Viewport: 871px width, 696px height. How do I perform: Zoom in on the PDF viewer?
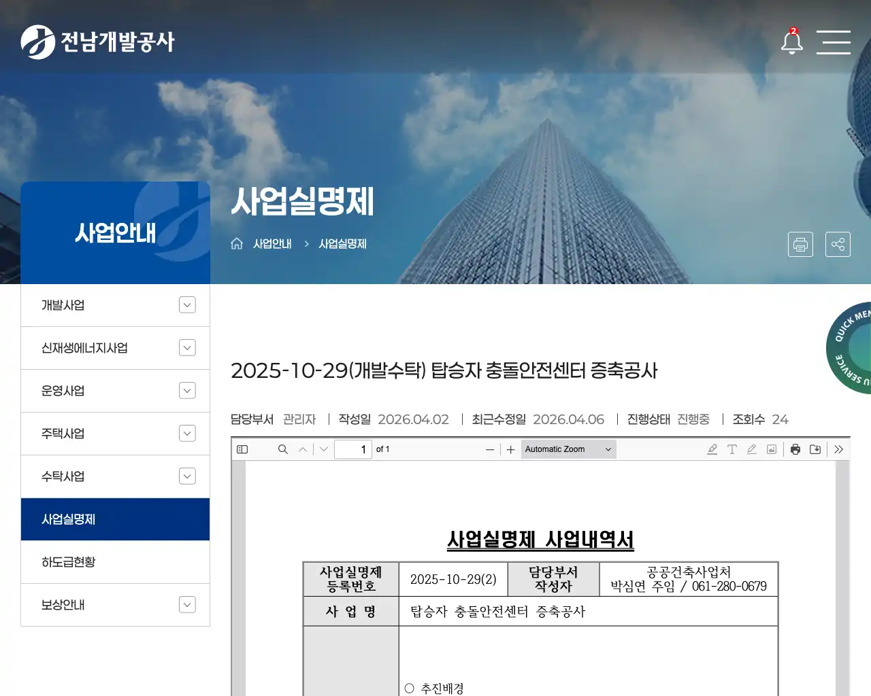[511, 449]
